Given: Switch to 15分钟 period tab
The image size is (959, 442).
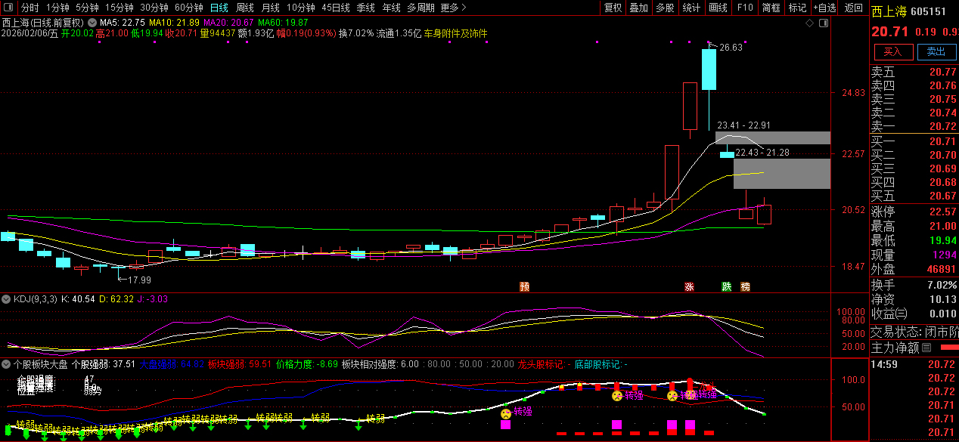Looking at the screenshot, I should click(x=119, y=8).
